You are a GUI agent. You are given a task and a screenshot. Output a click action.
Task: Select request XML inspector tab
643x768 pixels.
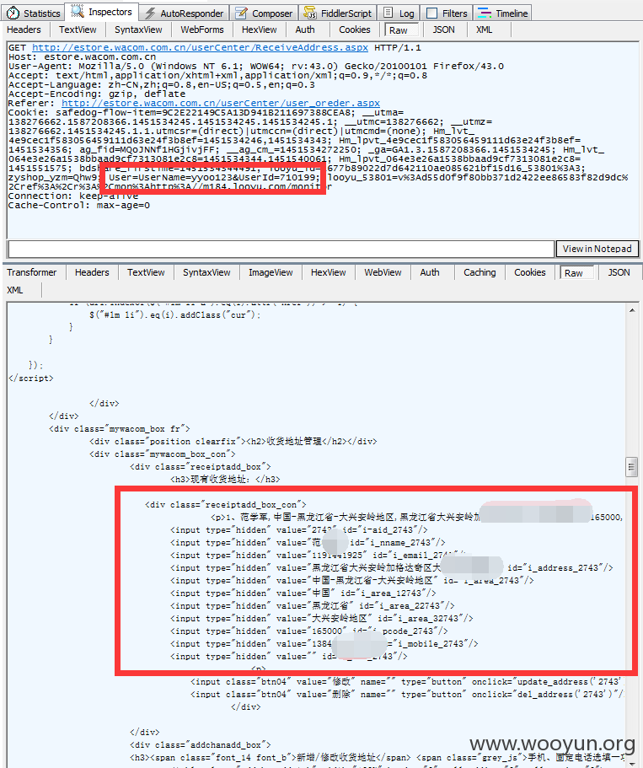485,30
